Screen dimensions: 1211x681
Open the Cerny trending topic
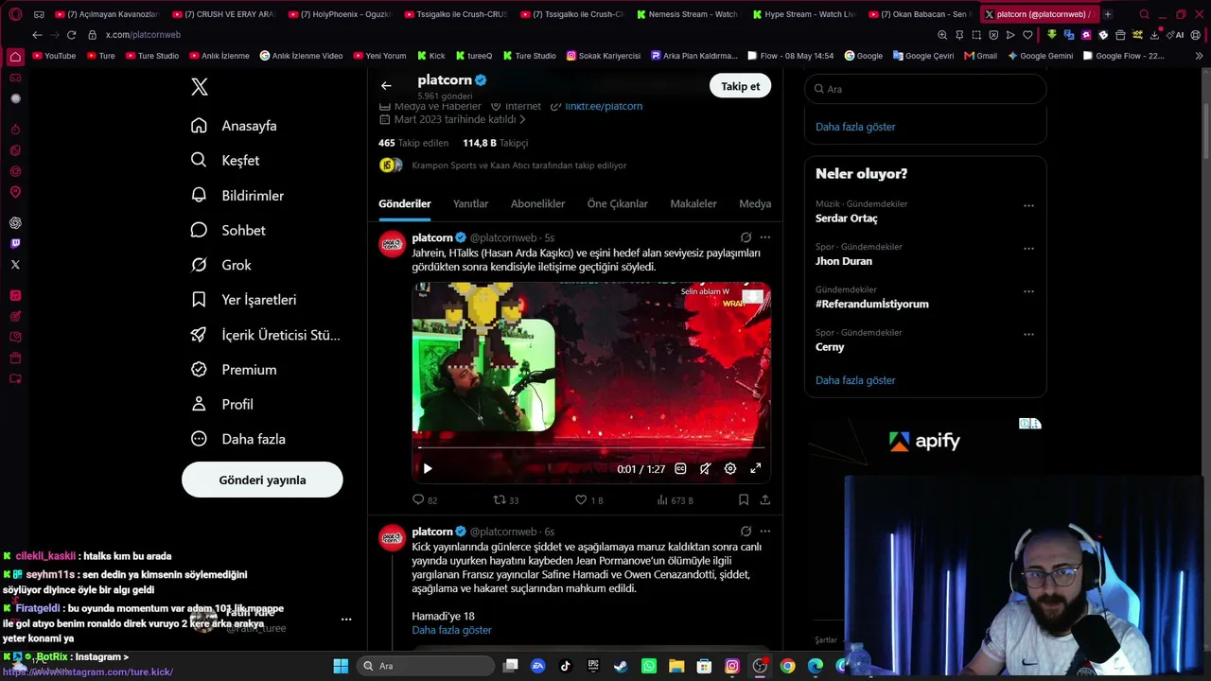coord(830,347)
